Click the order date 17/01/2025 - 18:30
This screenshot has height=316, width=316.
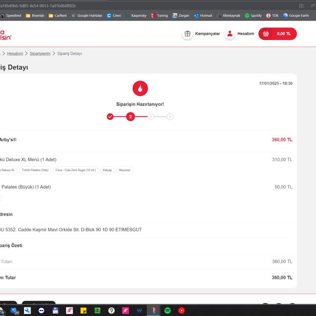(276, 84)
